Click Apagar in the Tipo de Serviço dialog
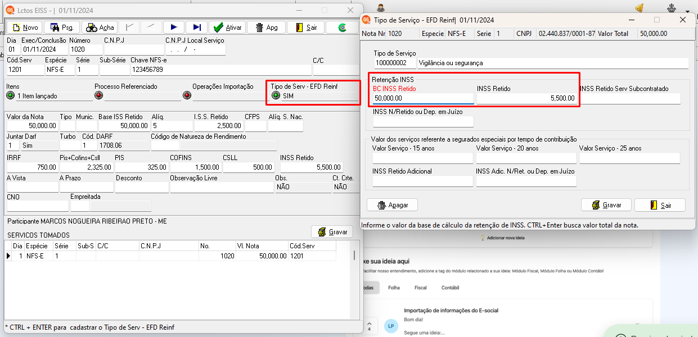Viewport: 698px width, 337px height. 392,205
